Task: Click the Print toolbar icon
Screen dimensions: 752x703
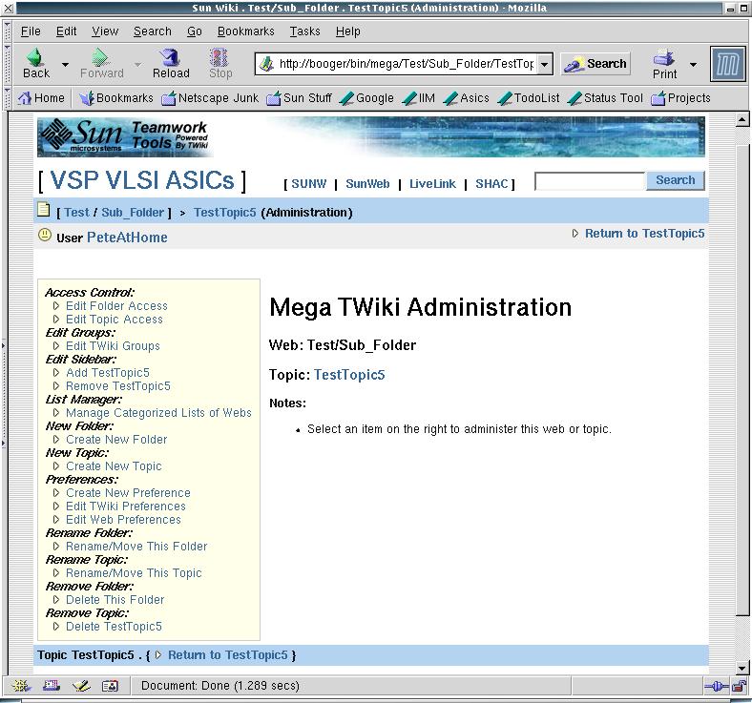Action: click(664, 59)
